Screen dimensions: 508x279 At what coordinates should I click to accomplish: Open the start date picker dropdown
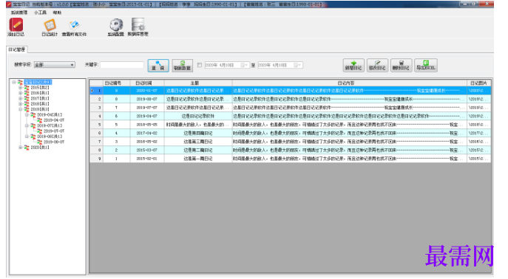[244, 65]
